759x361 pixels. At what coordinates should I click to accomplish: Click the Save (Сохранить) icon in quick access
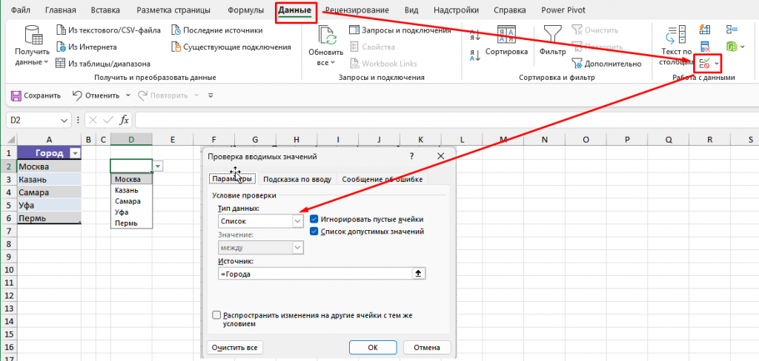16,95
